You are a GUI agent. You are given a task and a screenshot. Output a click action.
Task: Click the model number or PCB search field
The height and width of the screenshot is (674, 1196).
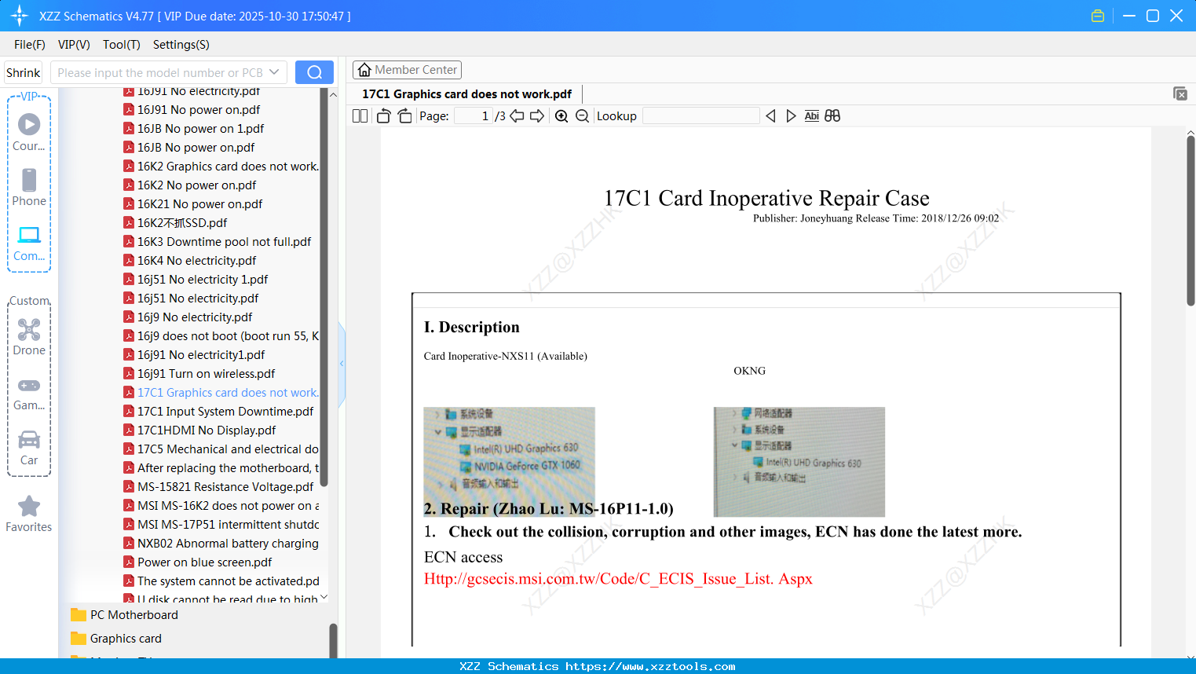click(x=161, y=72)
